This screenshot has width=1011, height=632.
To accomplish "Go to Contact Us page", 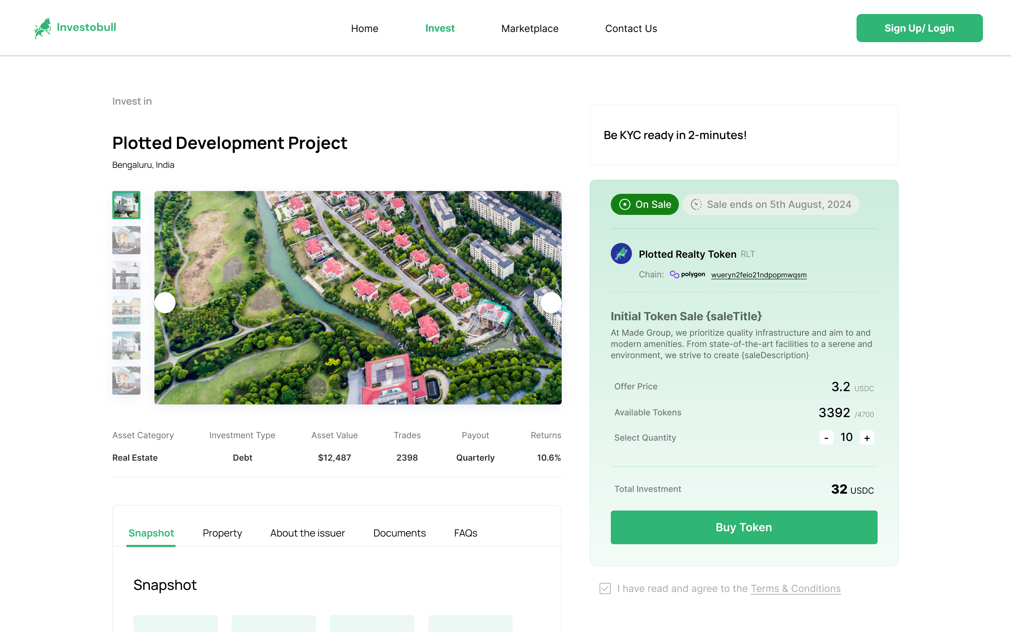I will pos(631,28).
